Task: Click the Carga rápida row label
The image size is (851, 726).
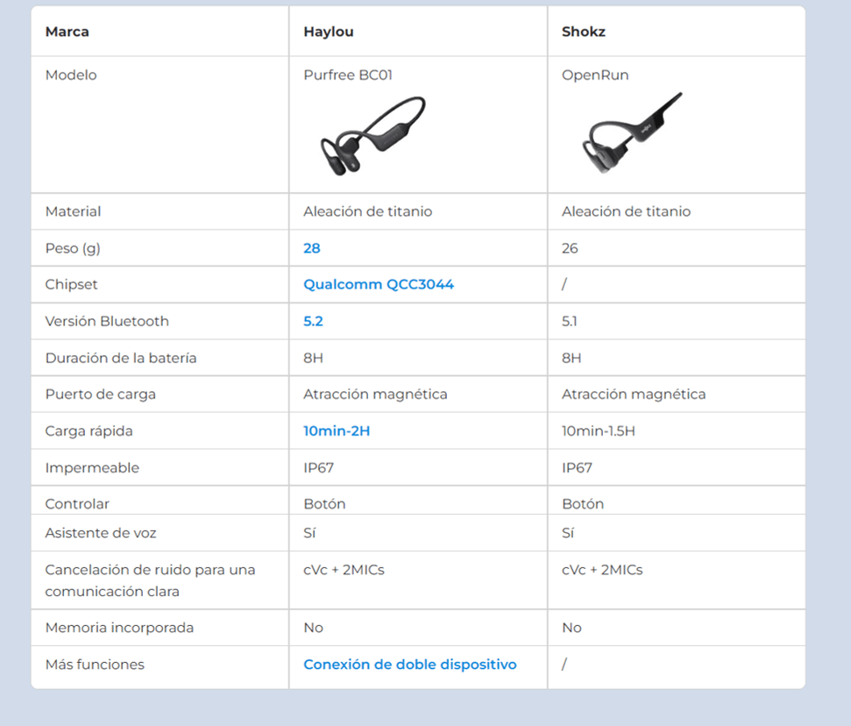Action: click(89, 431)
